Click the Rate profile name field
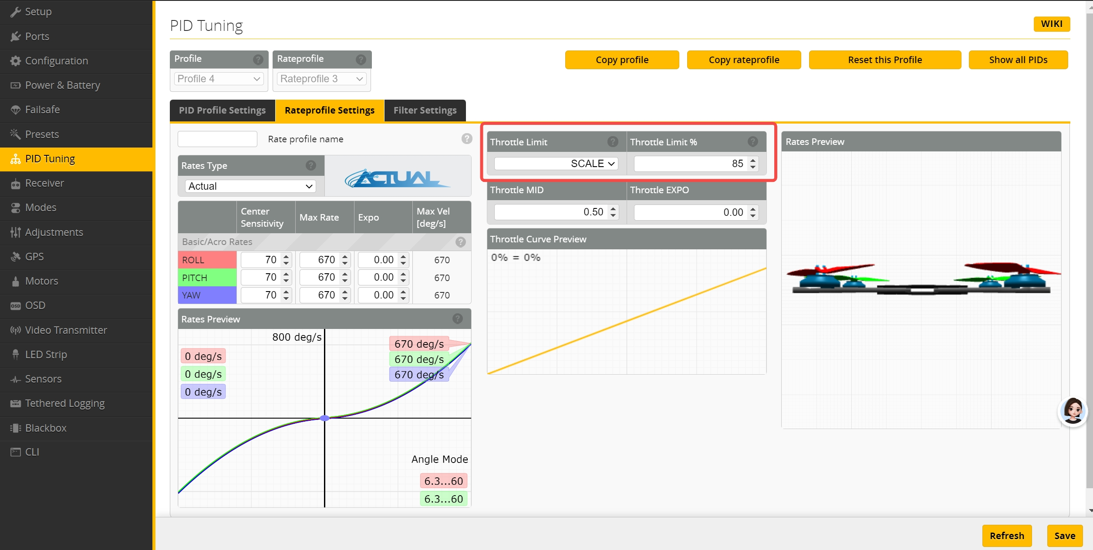Viewport: 1093px width, 550px height. (x=217, y=139)
